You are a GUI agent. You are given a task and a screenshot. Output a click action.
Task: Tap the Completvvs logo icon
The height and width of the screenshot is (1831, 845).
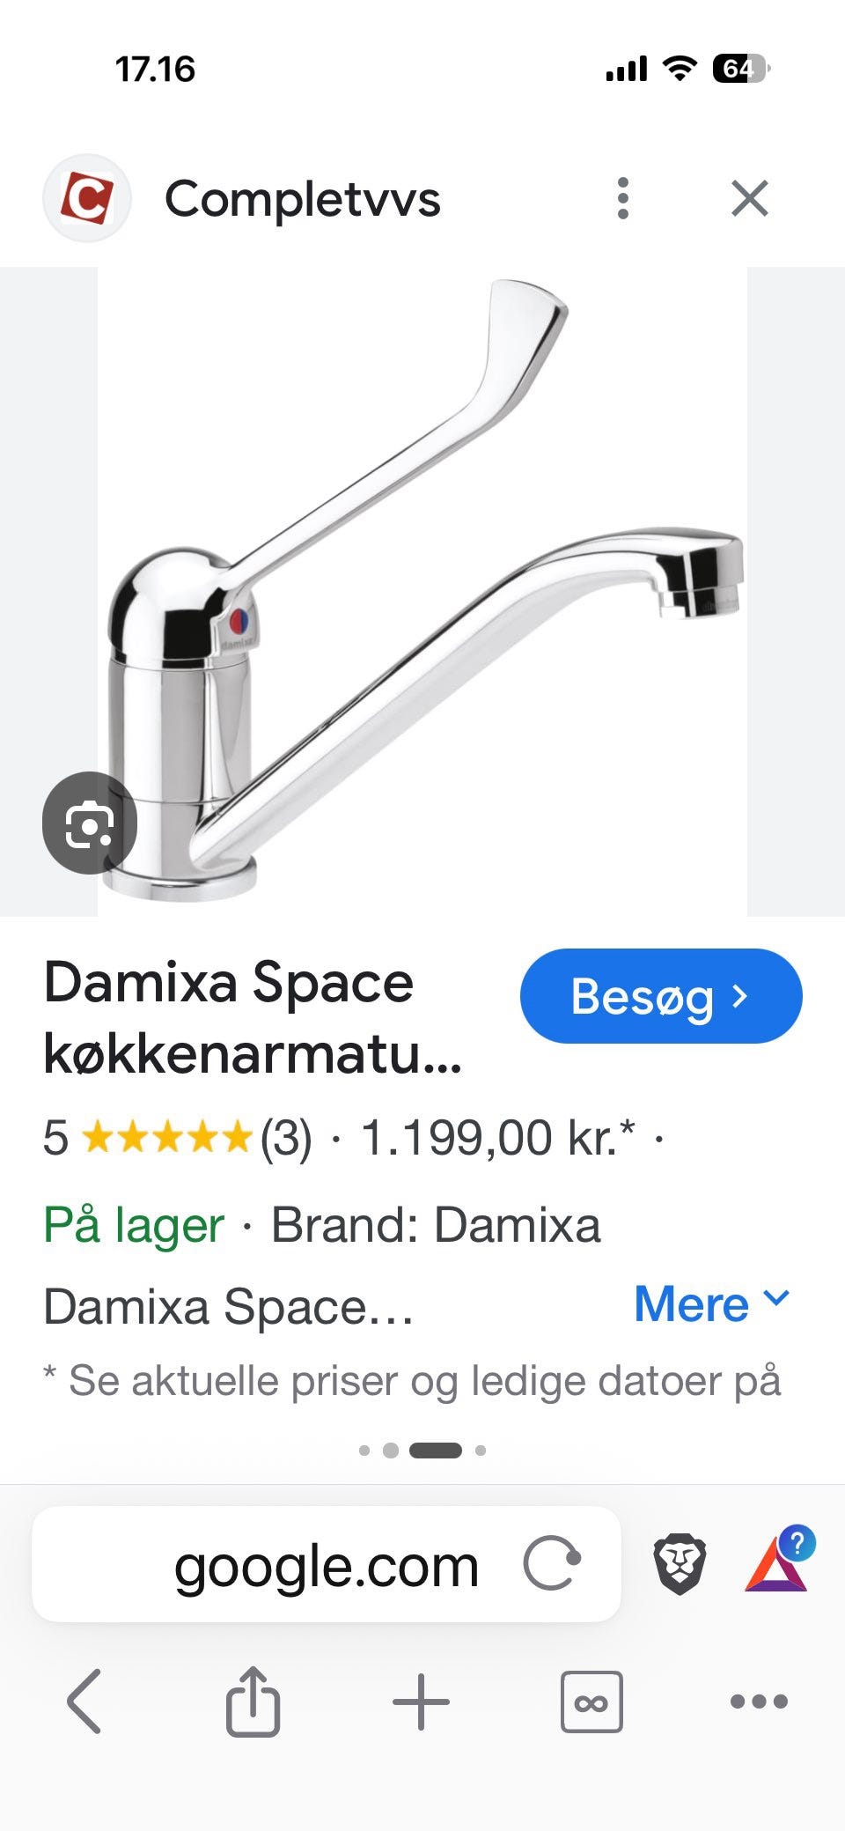point(87,198)
